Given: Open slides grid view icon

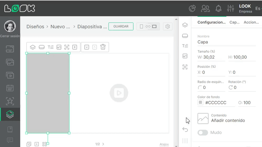Looking at the screenshot, I should coord(45,144).
